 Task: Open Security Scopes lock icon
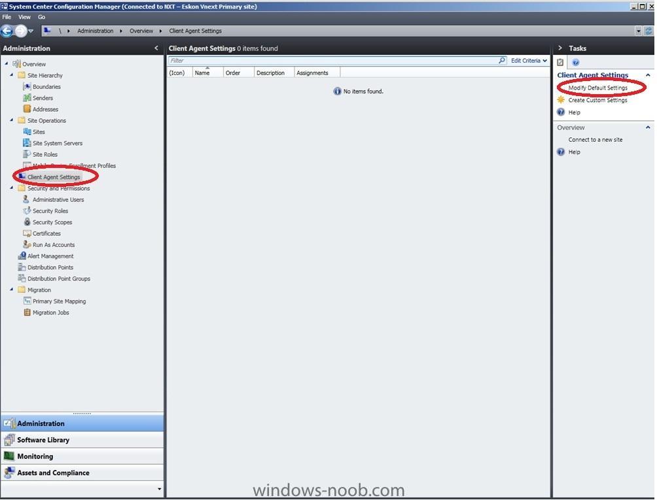click(x=27, y=222)
